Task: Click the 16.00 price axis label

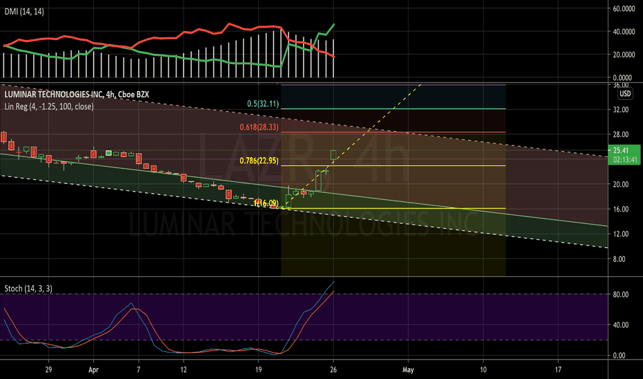Action: coord(621,209)
